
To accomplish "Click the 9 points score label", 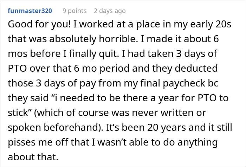I will 75,11.
